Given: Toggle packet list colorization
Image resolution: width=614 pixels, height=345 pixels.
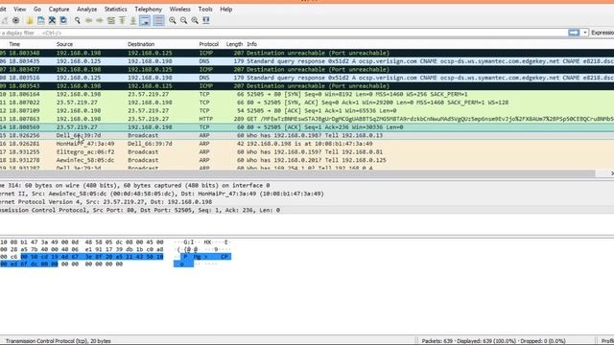Looking at the screenshot, I should tap(158, 20).
